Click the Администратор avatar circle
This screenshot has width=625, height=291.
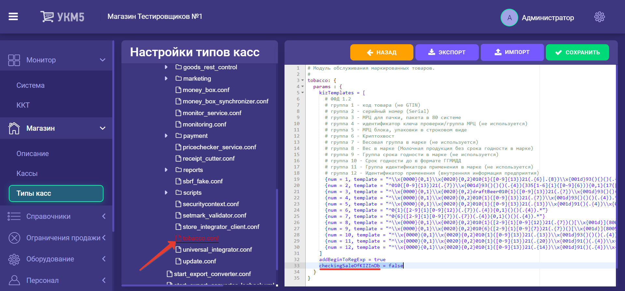(509, 18)
